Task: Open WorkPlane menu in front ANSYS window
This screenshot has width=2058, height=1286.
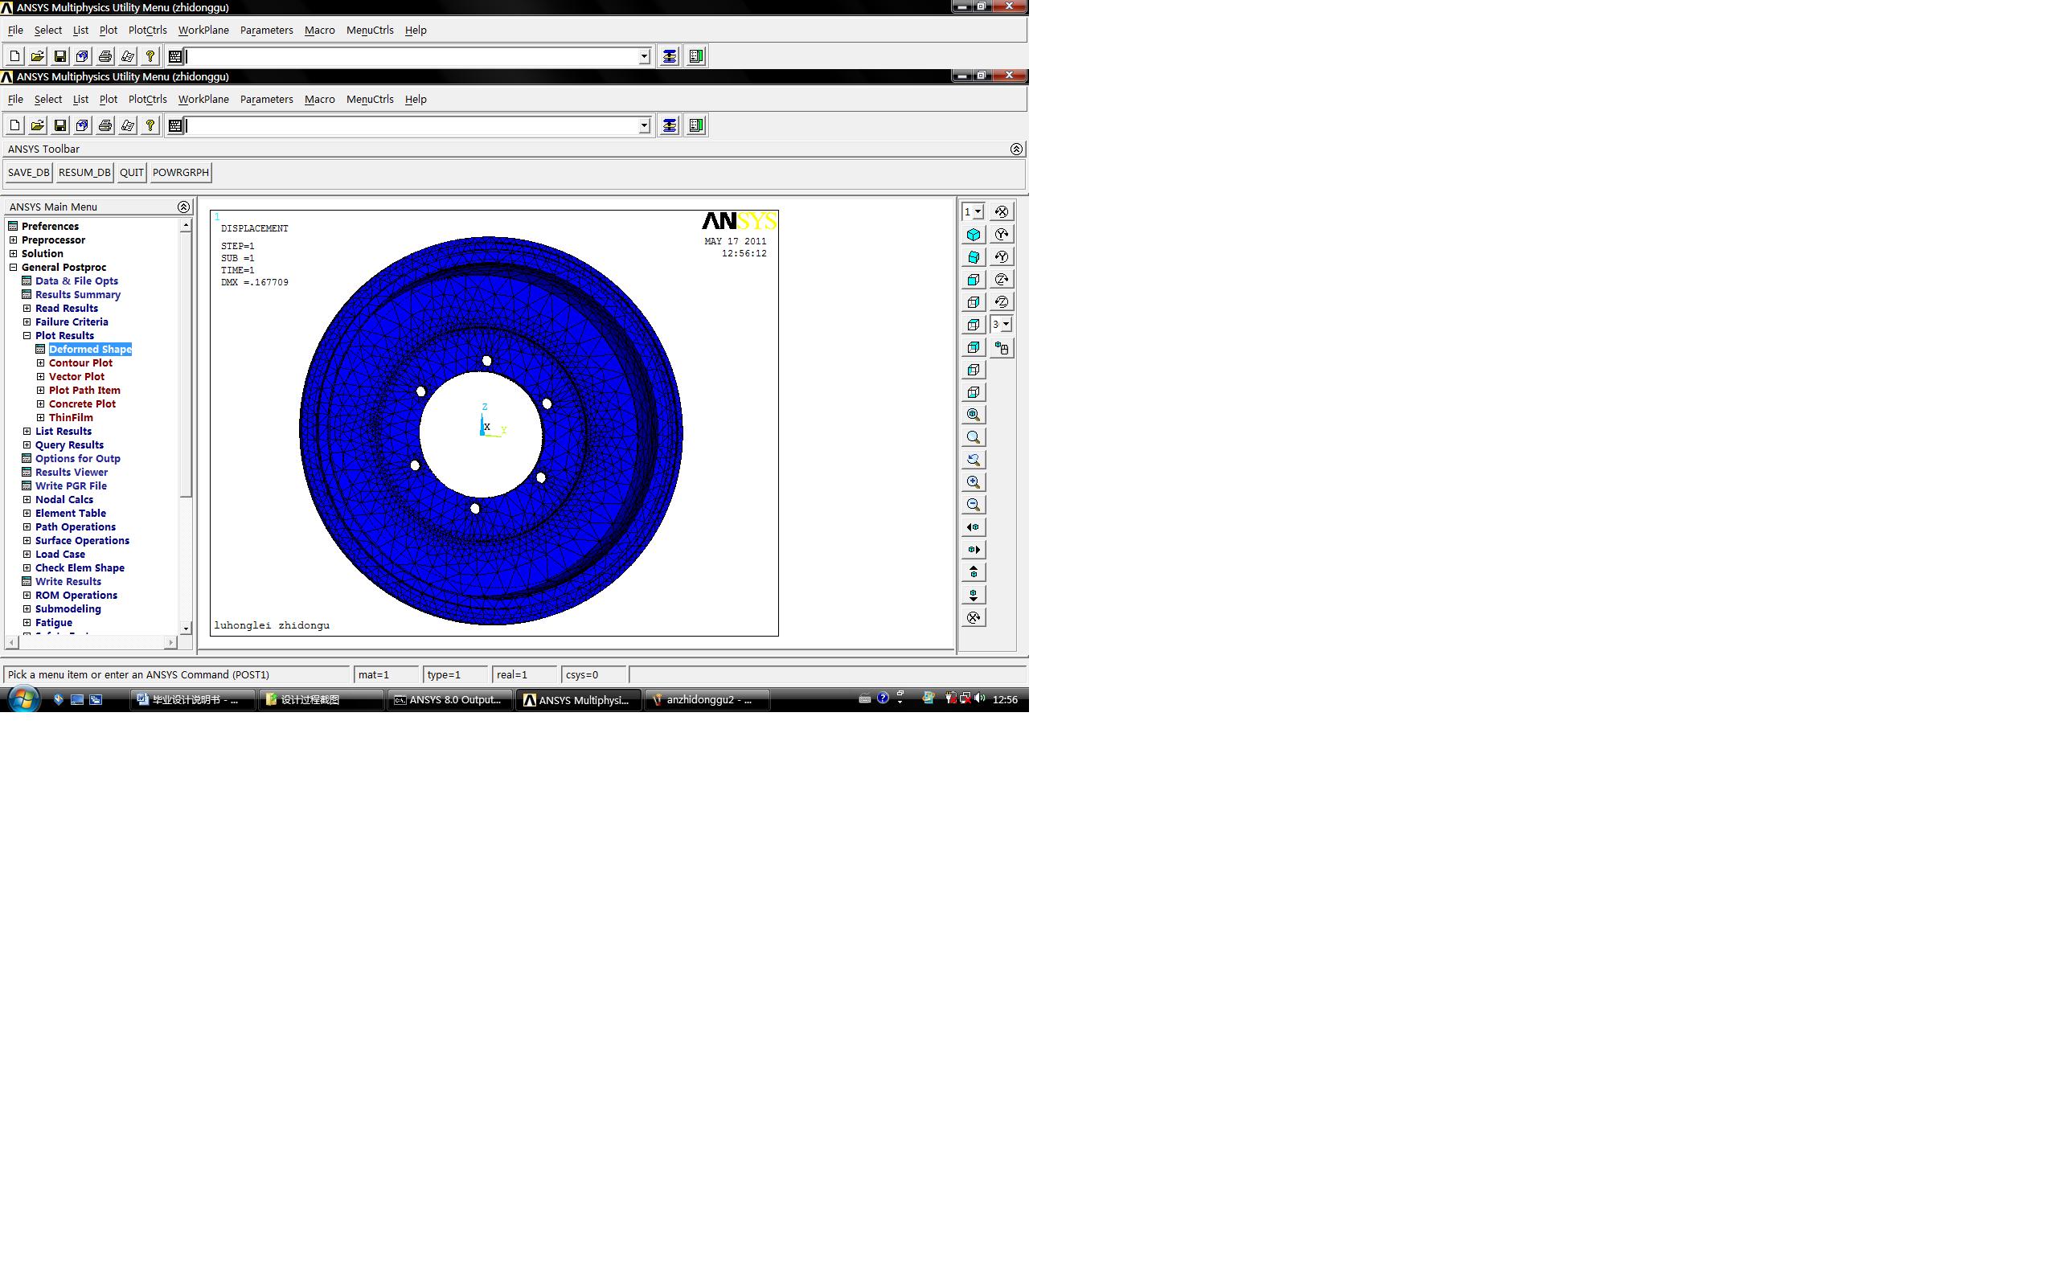Action: click(203, 100)
